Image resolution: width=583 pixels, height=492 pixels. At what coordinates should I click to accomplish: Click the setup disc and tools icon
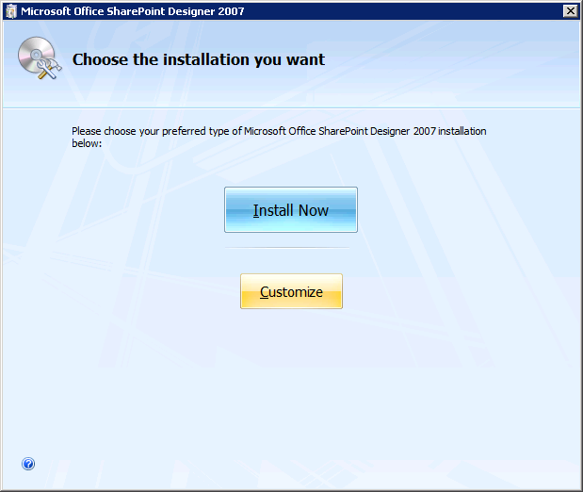tap(40, 58)
